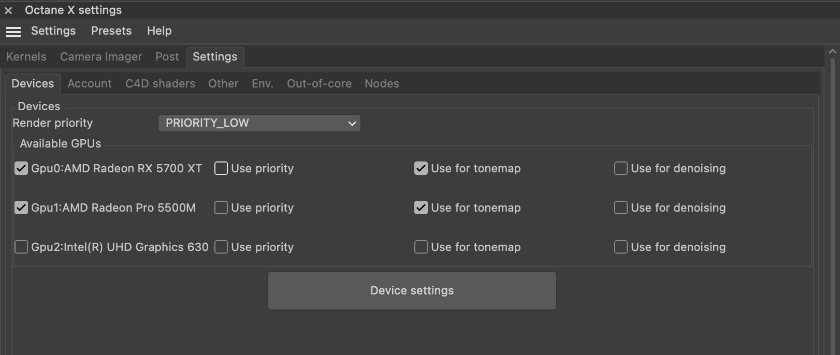Screen dimensions: 840x355
Task: Enable Use for tonemap on Gpu2
Action: [x=421, y=247]
